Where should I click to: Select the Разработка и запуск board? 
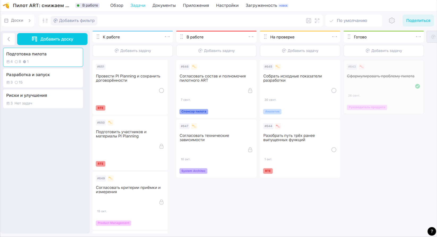tap(43, 78)
